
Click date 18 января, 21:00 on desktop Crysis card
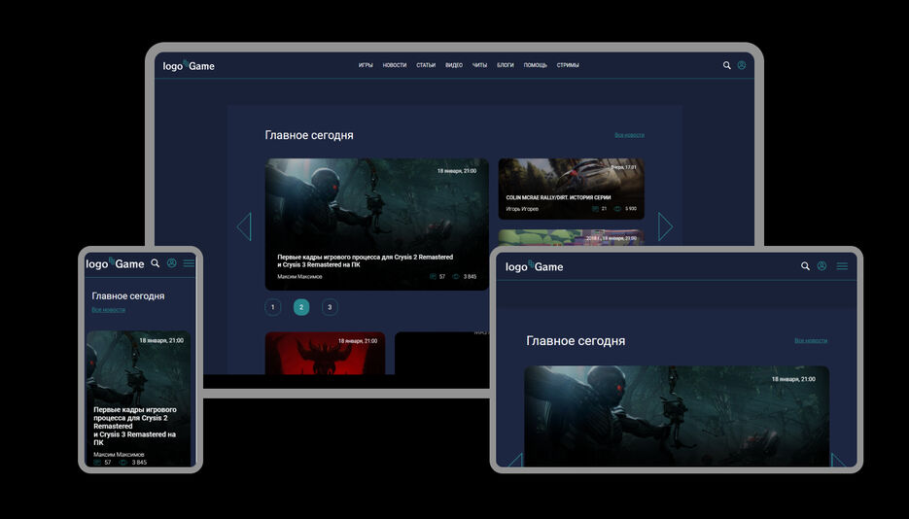[457, 171]
